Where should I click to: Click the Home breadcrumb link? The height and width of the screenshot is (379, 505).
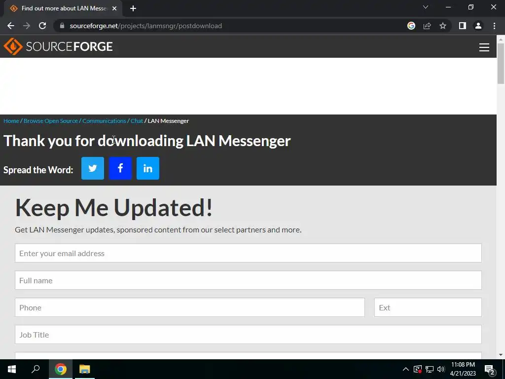[x=11, y=121]
